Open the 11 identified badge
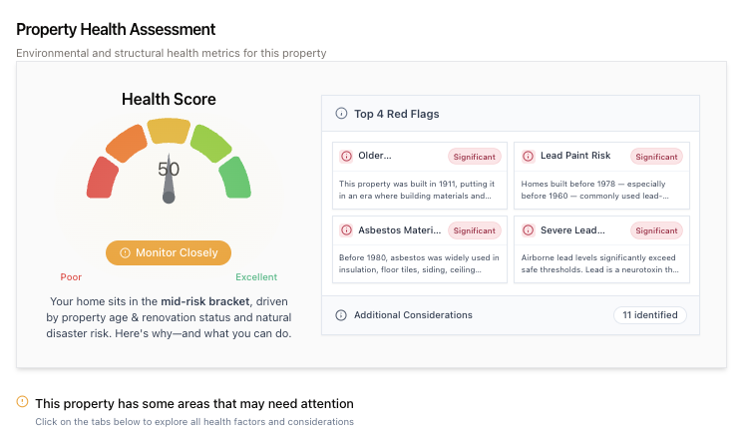Image resolution: width=743 pixels, height=441 pixels. (x=649, y=315)
